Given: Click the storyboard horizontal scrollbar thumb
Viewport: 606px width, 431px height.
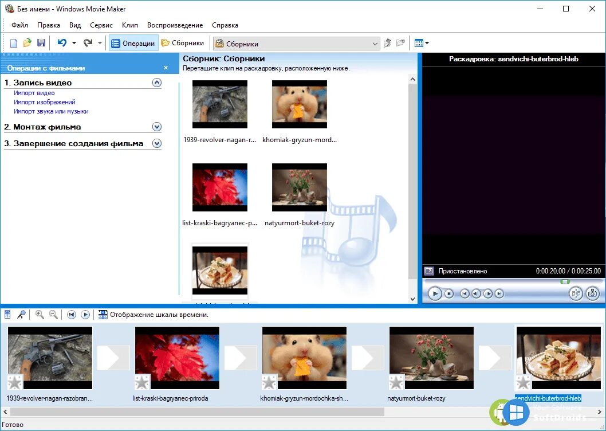Looking at the screenshot, I should (196, 412).
